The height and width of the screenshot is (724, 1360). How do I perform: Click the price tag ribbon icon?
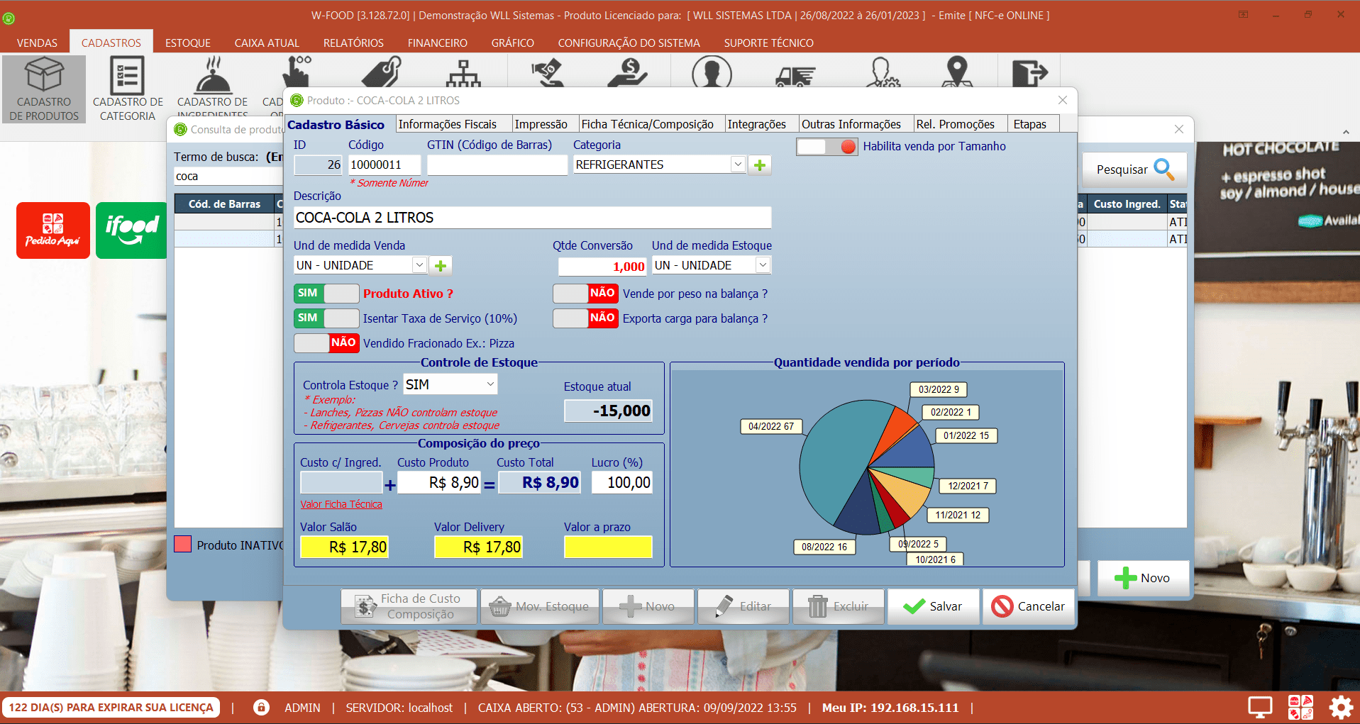tap(381, 72)
